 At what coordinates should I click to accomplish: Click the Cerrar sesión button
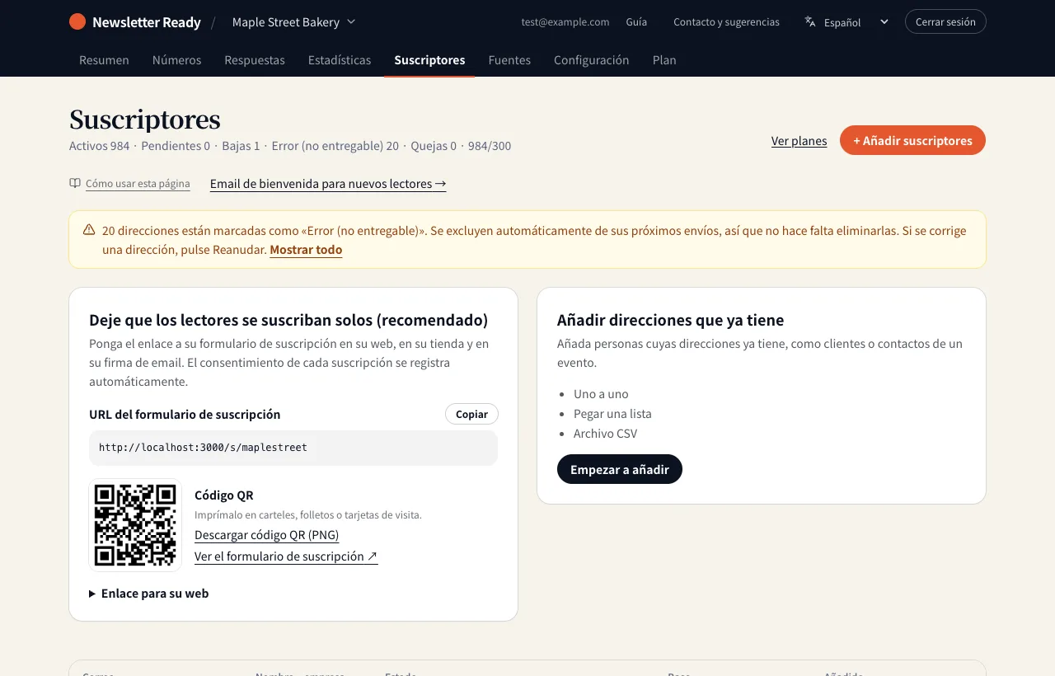945,21
